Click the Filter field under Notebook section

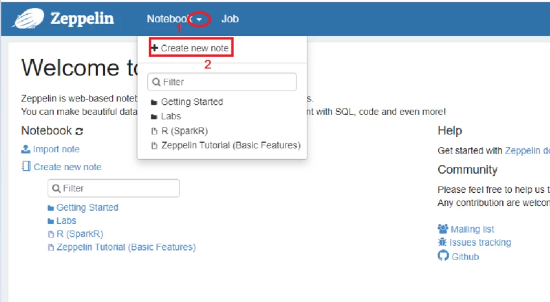point(114,188)
